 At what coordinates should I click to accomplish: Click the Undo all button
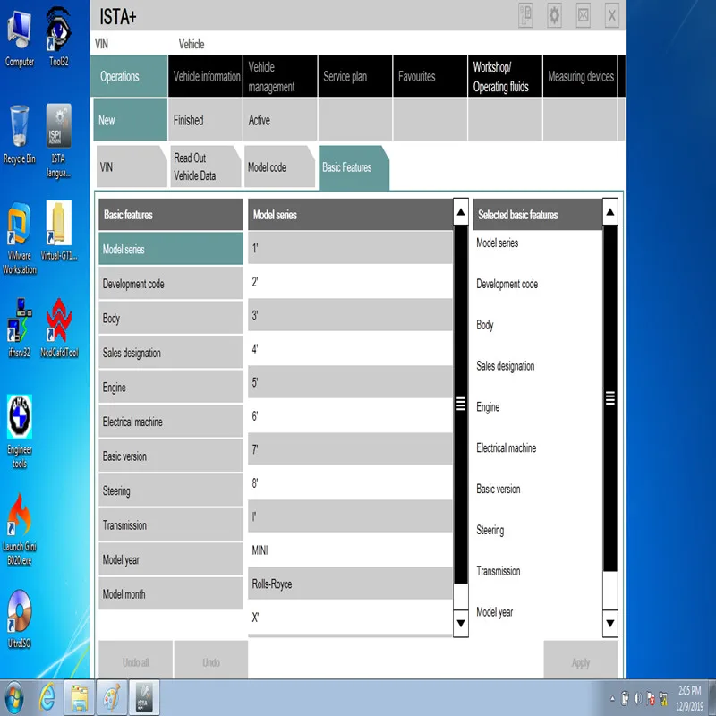(x=136, y=661)
